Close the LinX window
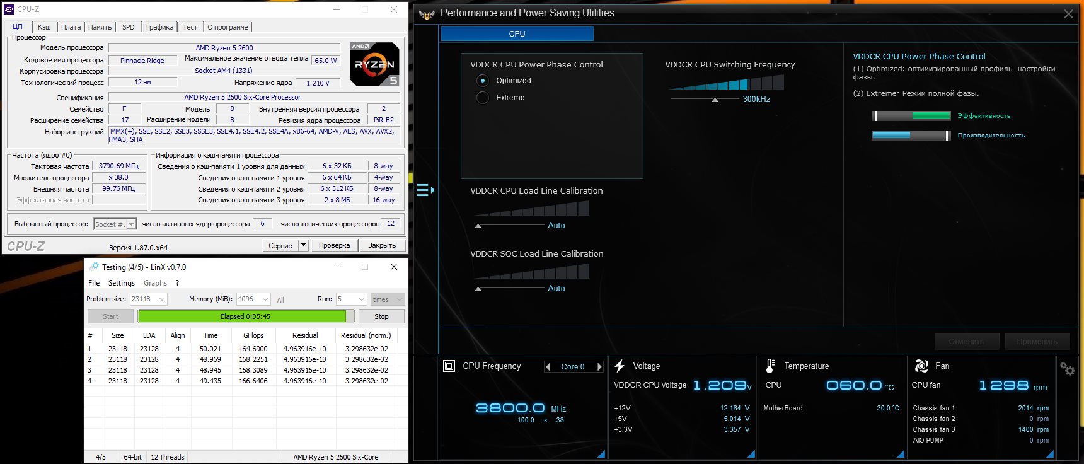Viewport: 1084px width, 464px height. point(394,267)
